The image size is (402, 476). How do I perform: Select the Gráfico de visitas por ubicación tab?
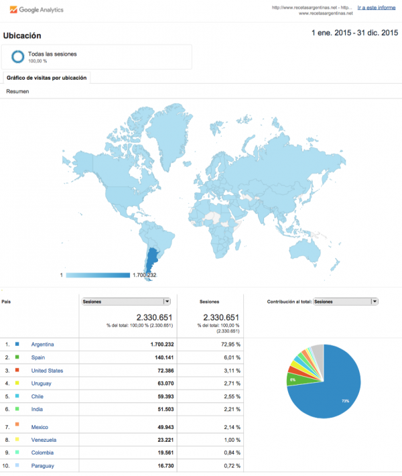46,78
